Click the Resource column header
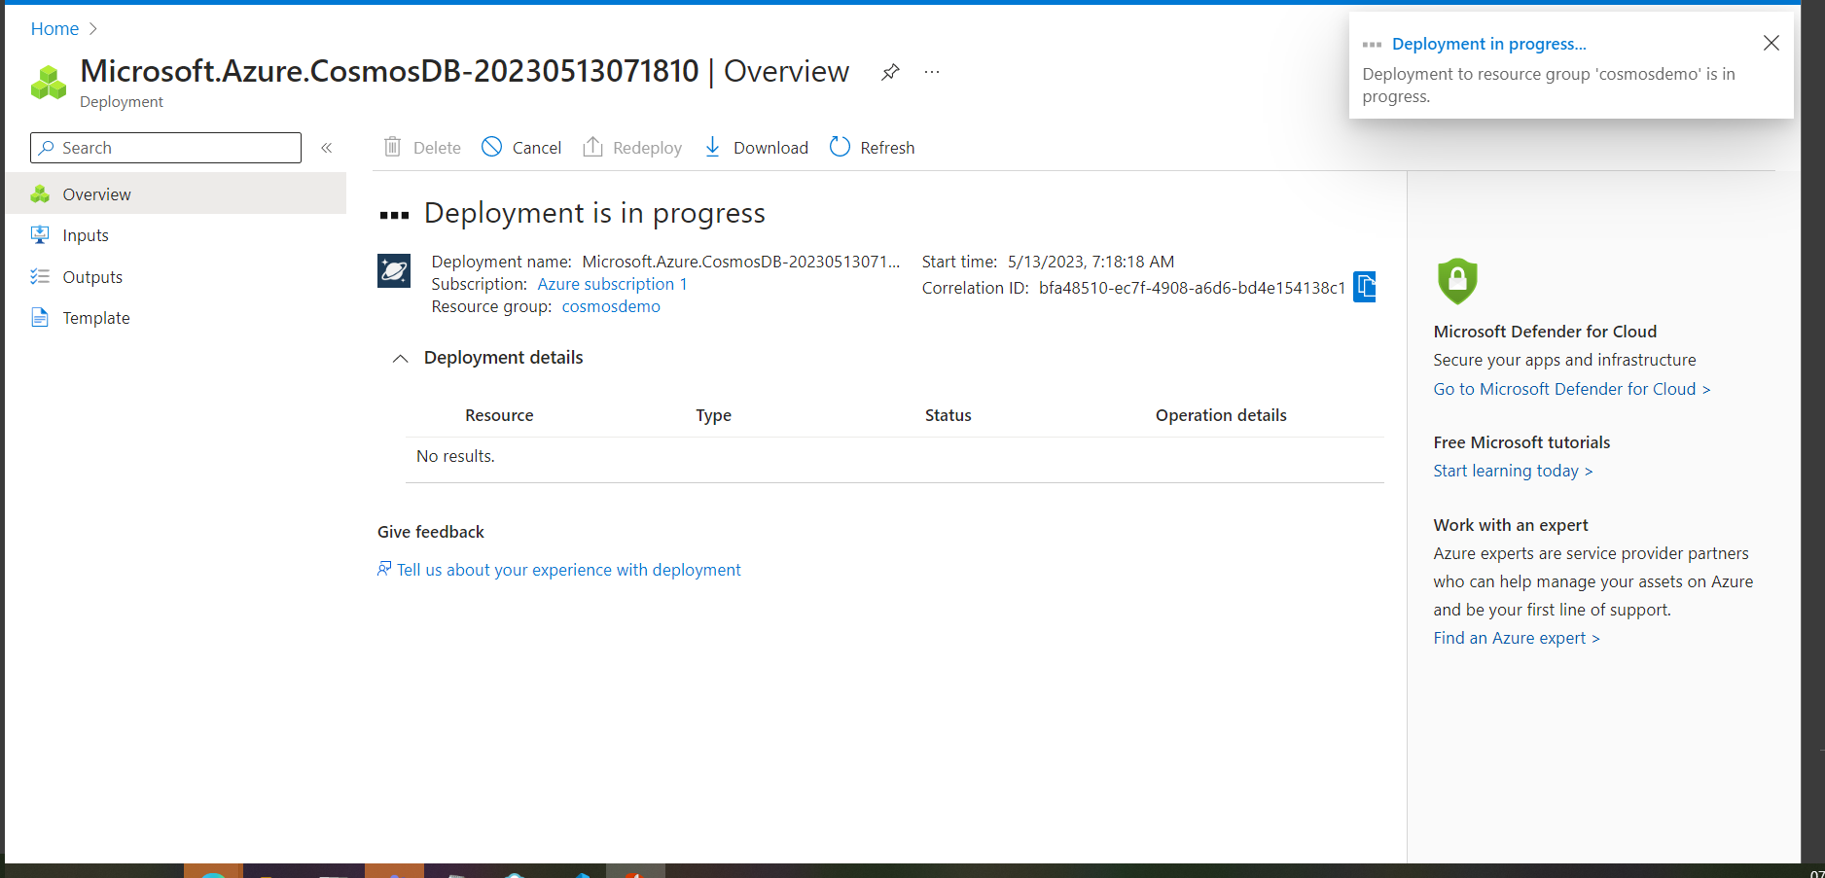 [x=499, y=415]
